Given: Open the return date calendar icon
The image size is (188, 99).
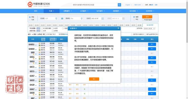Looking at the screenshot, I should [123, 19].
